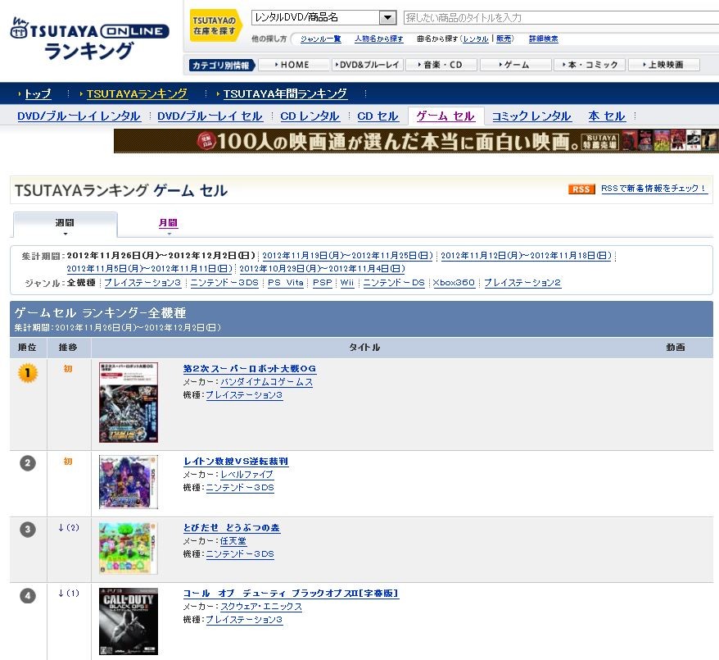This screenshot has height=660, width=719.
Task: Click レンタル under 曲名から探す
Action: click(x=476, y=39)
